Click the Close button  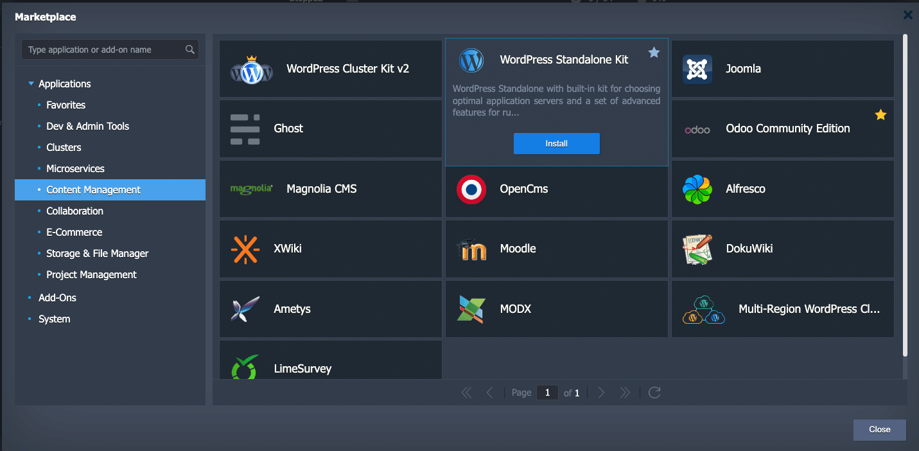879,429
